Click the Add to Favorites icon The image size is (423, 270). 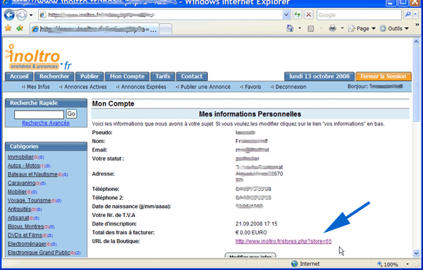pos(20,28)
